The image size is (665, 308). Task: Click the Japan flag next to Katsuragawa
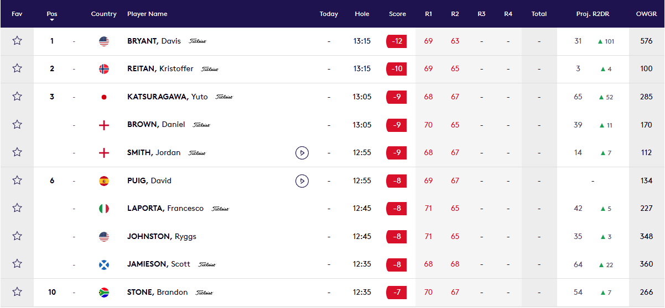[x=104, y=97]
